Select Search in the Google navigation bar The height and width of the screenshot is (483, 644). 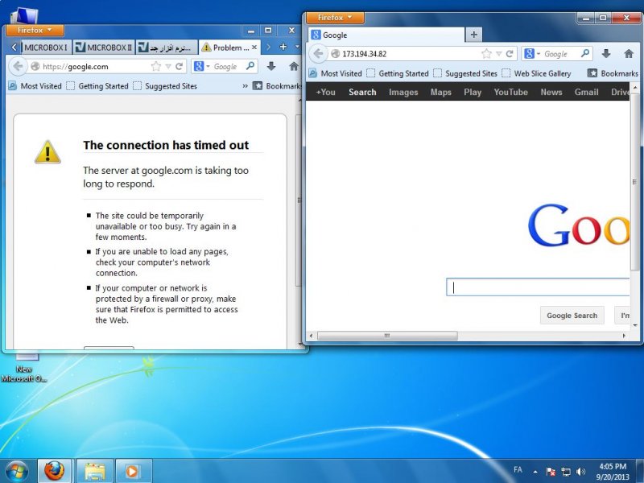pos(362,92)
